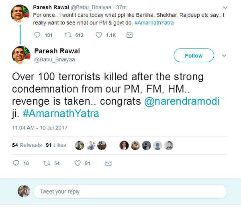Click reply icon on the first tweet

pos(37,35)
